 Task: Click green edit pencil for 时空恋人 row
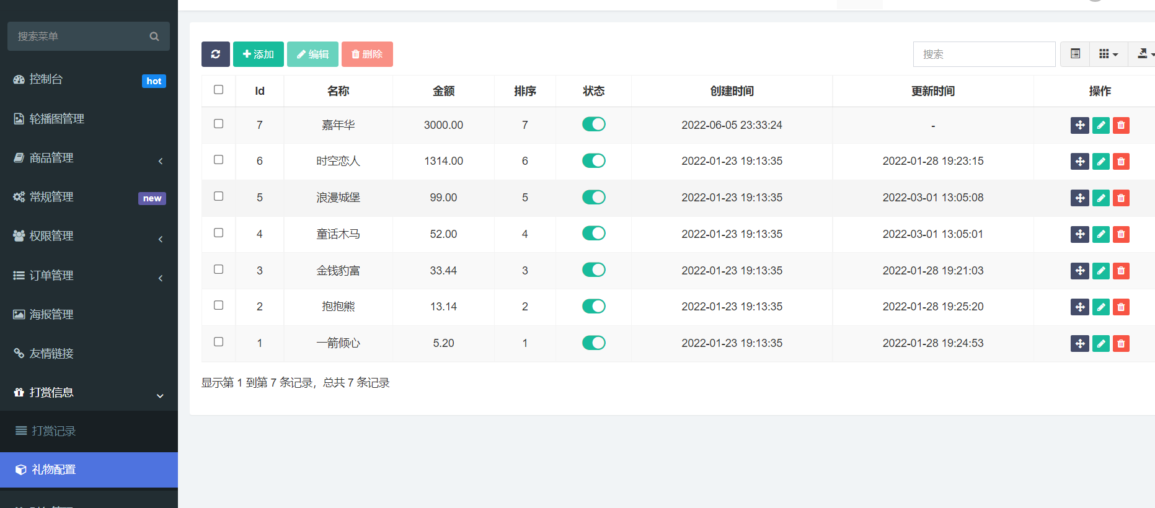pyautogui.click(x=1100, y=162)
